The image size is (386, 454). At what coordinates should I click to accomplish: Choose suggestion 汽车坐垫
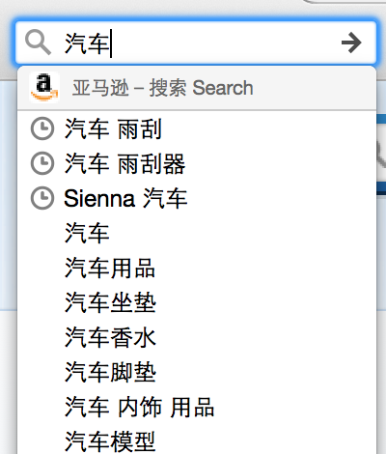click(197, 302)
